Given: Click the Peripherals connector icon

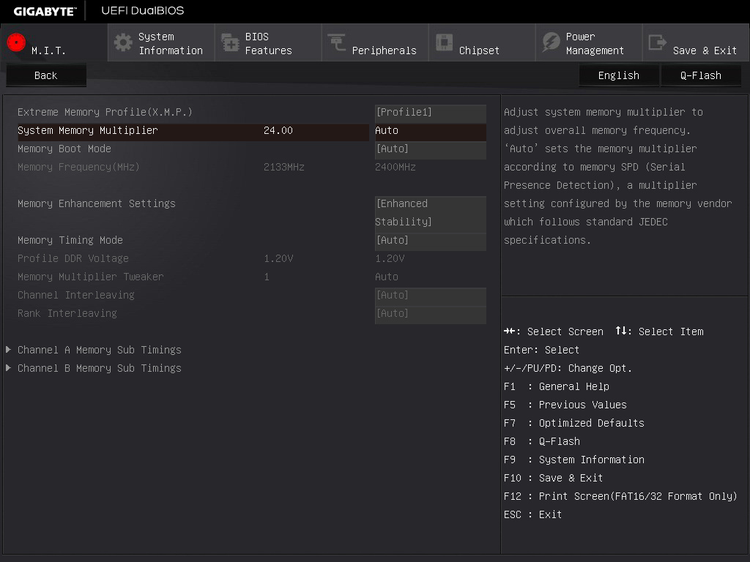Looking at the screenshot, I should point(337,42).
